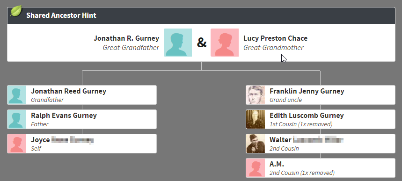402x181 pixels.
Task: Click Jonathan R. Gurney's teal silhouette avatar
Action: 178,43
